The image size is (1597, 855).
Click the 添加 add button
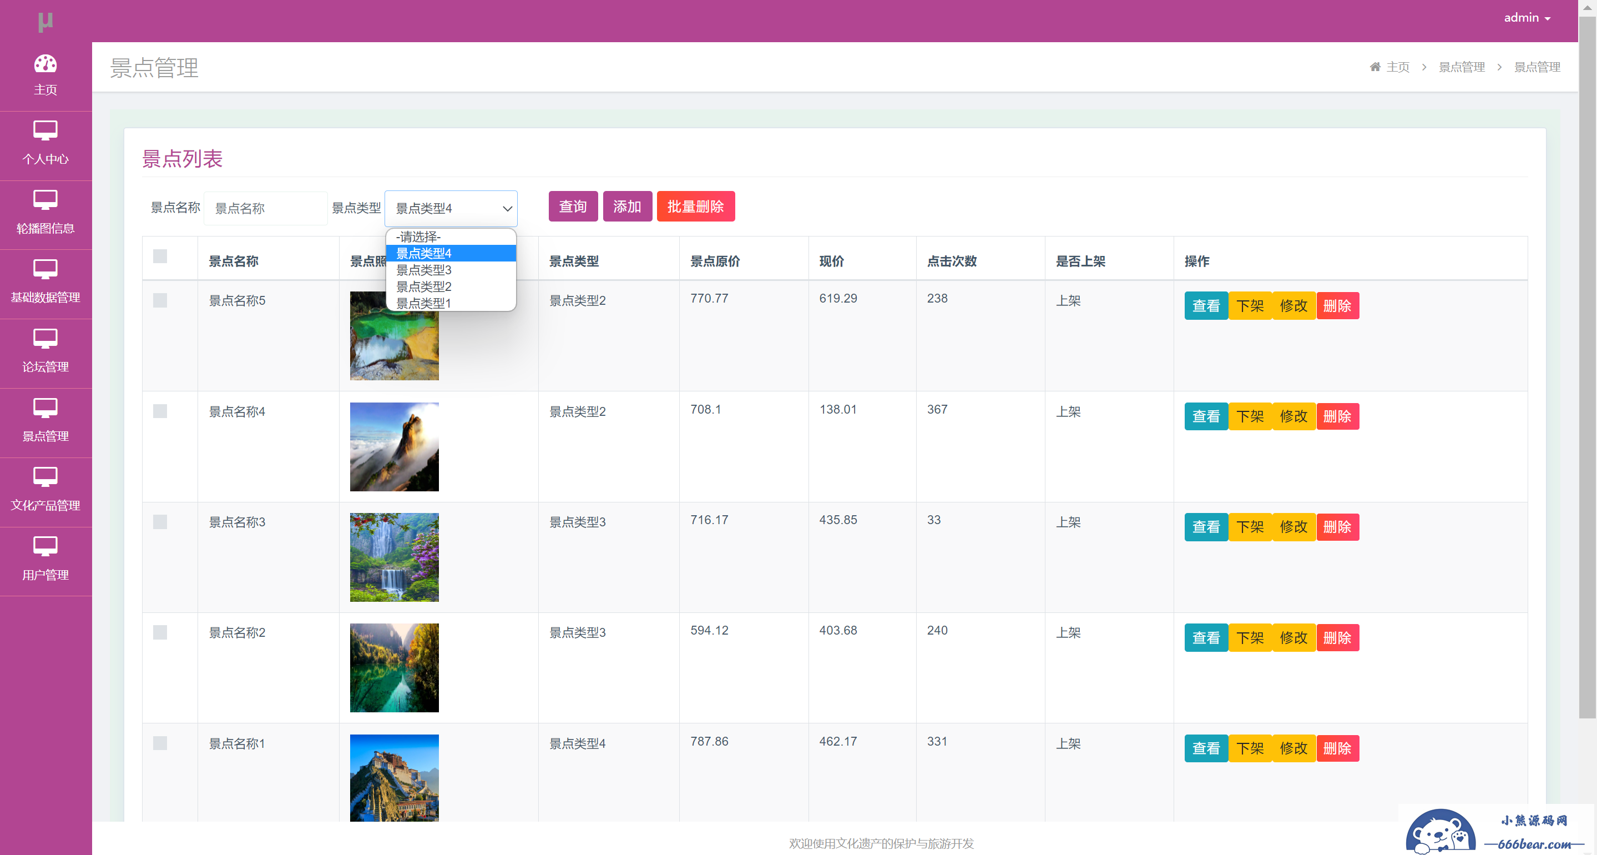click(x=628, y=206)
